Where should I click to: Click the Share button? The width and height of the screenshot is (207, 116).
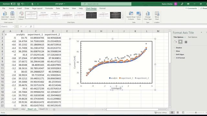[x=203, y=8]
